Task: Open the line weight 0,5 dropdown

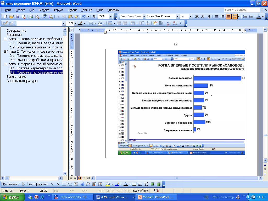Action: [x=76, y=23]
